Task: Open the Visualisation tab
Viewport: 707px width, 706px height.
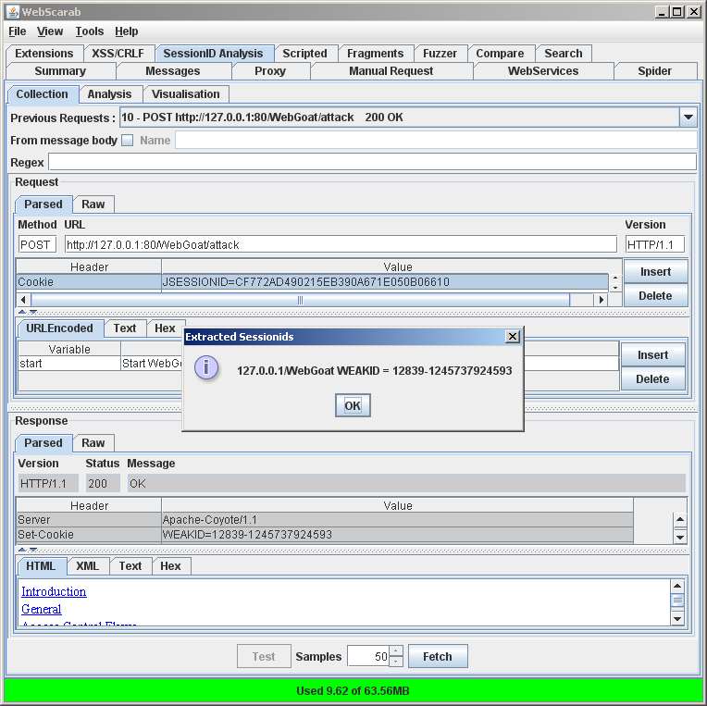Action: [185, 94]
